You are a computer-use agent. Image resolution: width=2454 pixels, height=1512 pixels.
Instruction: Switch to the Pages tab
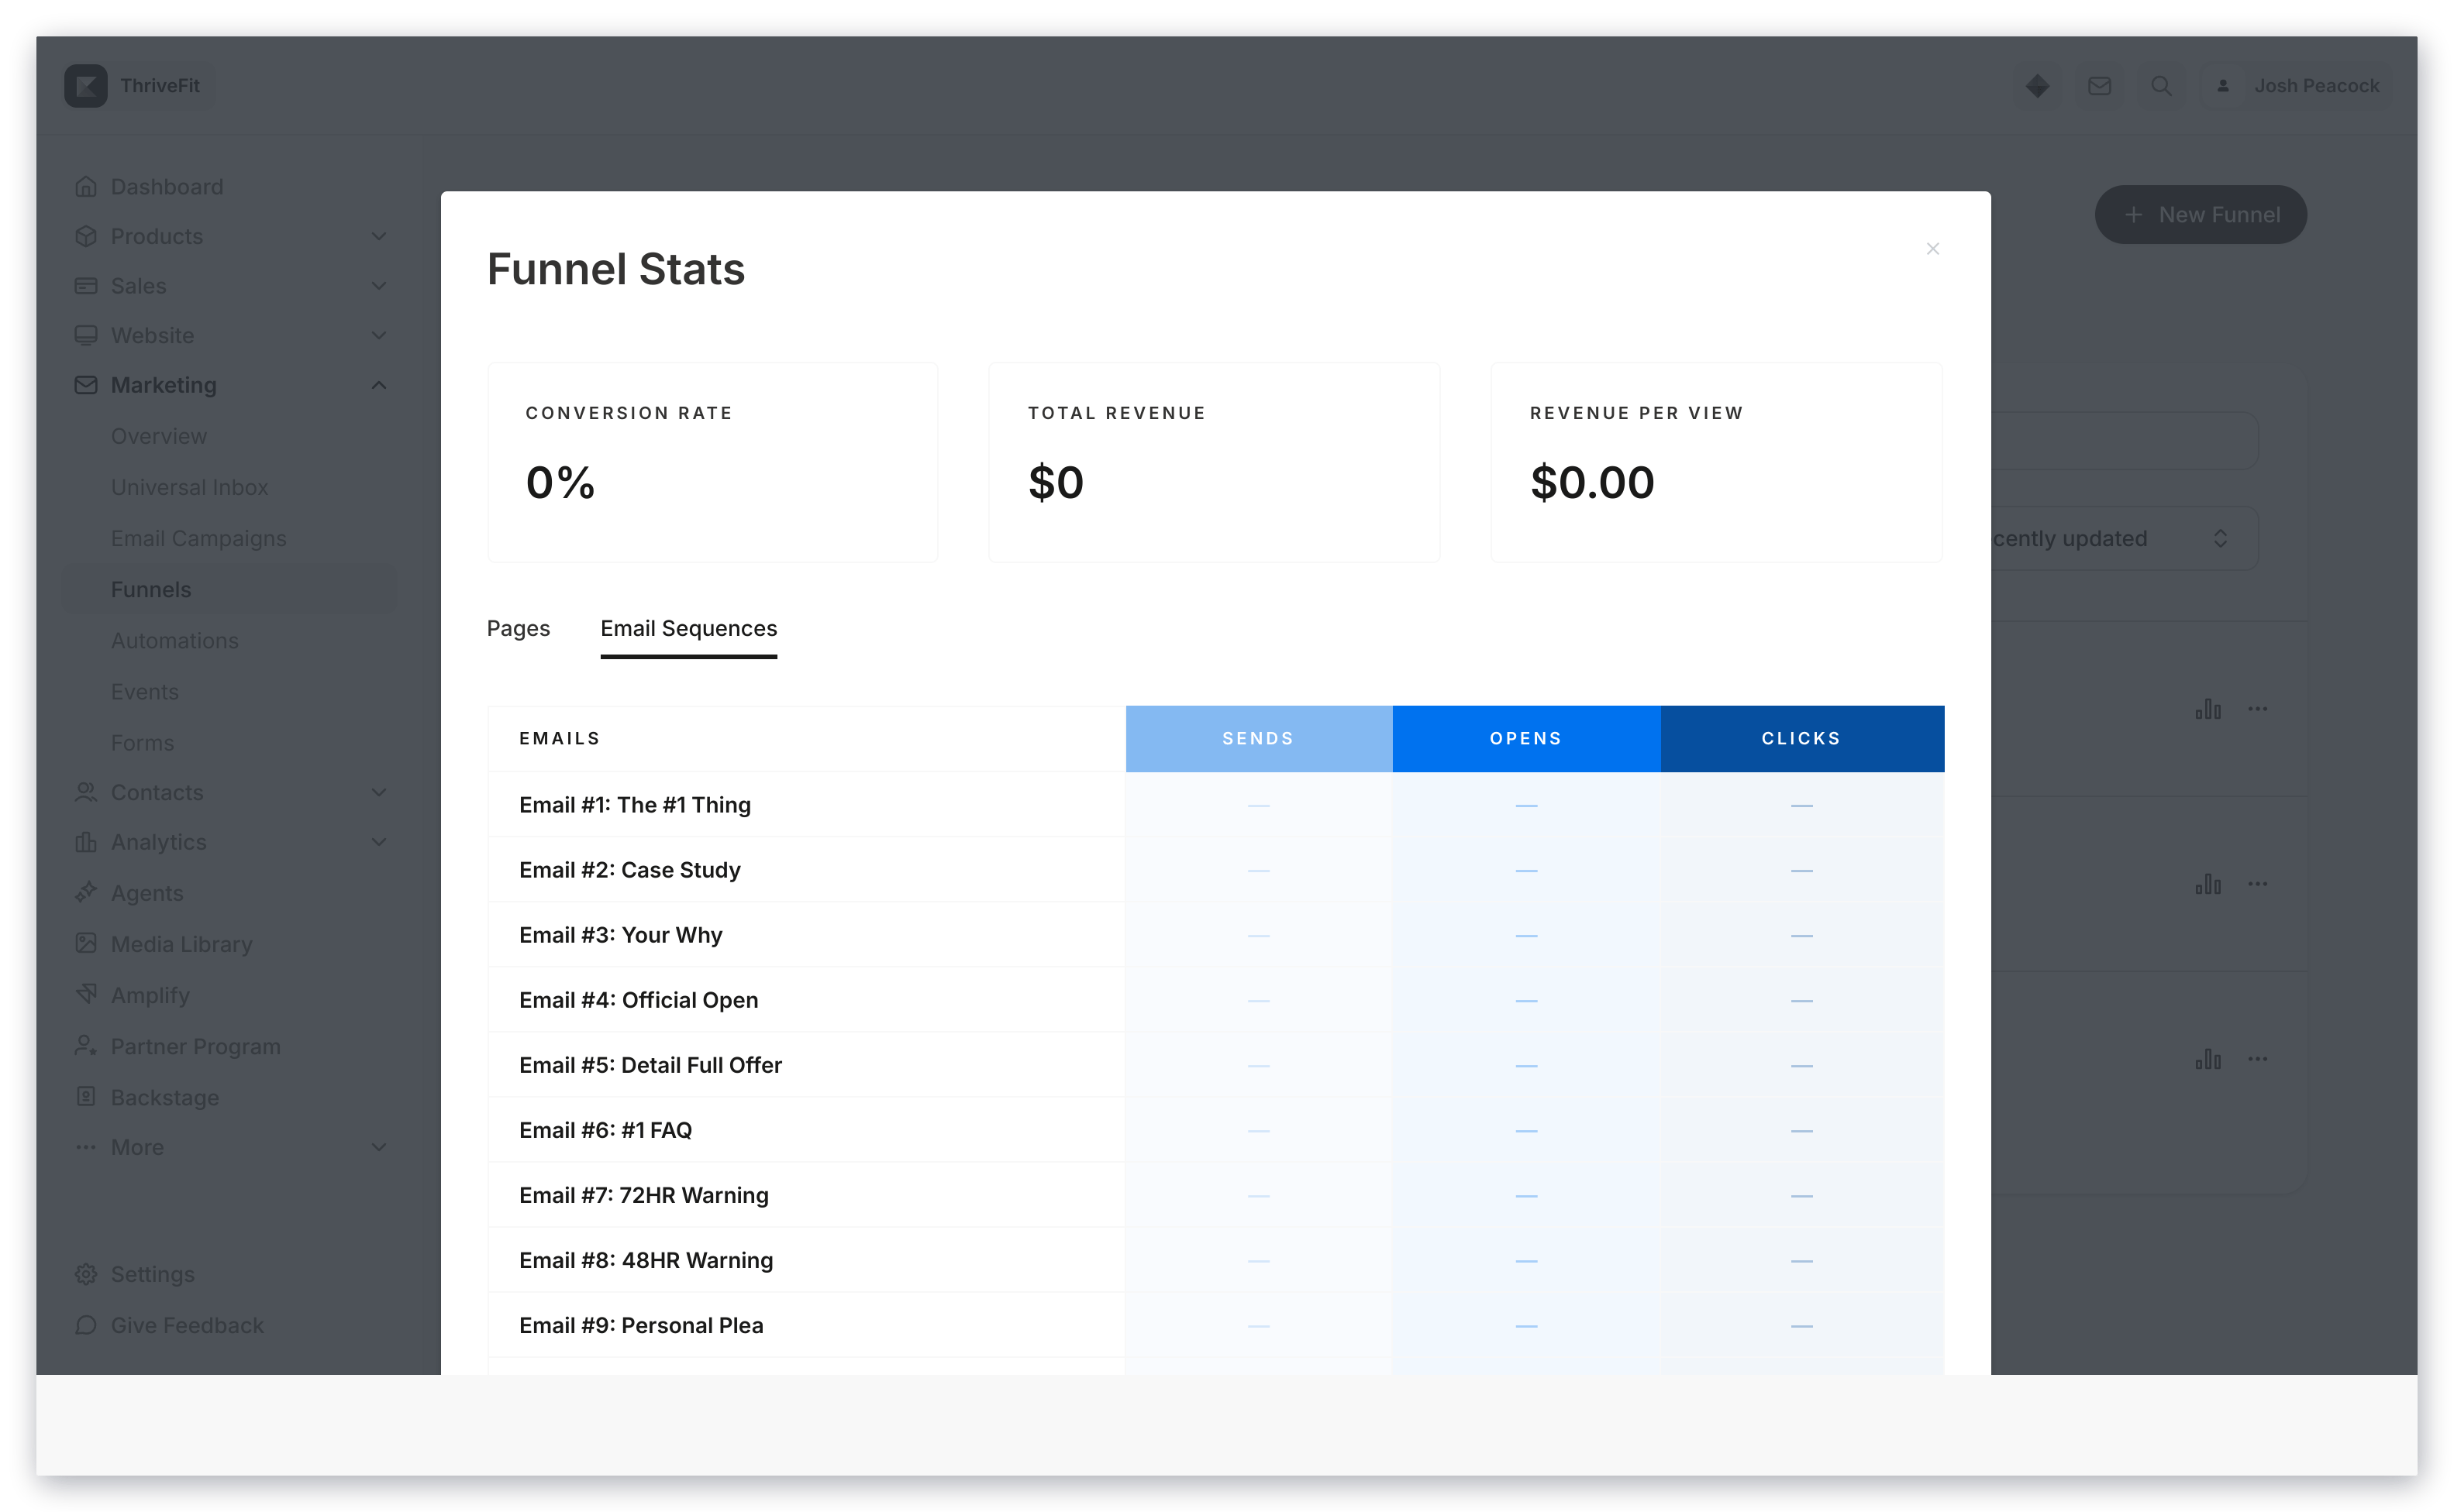pos(519,628)
